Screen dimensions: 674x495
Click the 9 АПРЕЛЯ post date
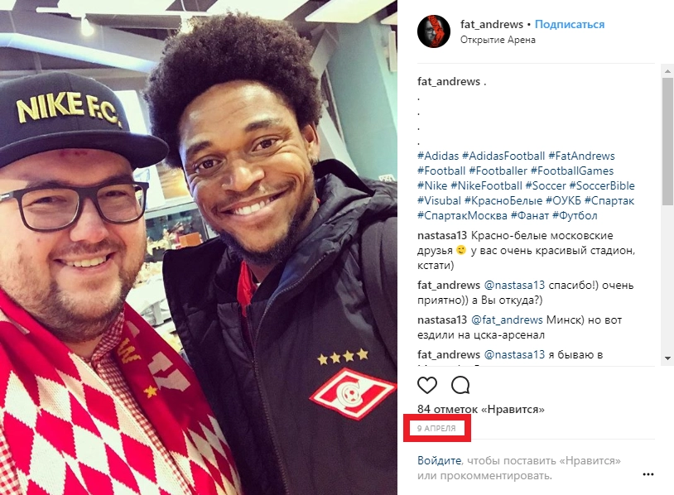[x=436, y=429]
